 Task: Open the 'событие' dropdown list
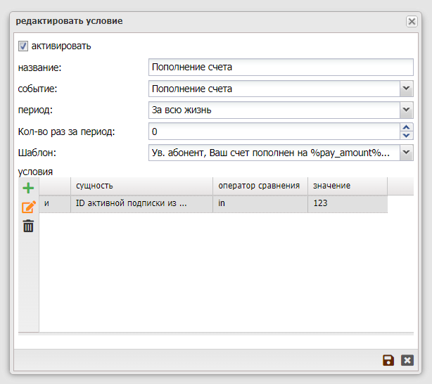406,89
